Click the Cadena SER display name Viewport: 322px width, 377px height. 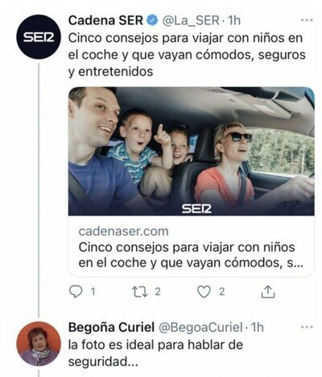click(x=105, y=20)
